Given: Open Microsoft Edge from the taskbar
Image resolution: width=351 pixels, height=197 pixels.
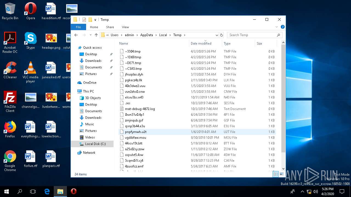Looking at the screenshot, I should [47, 192].
